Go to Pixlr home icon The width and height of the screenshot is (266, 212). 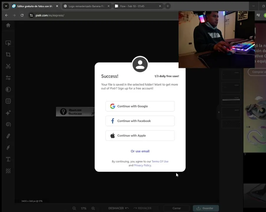point(8,25)
